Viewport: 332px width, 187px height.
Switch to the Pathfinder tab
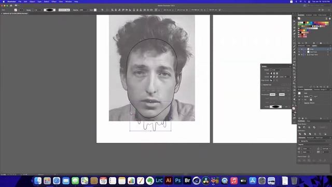301,121
